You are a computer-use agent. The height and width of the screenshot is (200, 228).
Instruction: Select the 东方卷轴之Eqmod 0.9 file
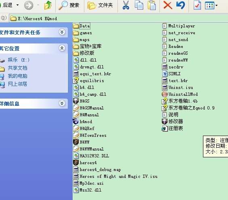(x=188, y=108)
